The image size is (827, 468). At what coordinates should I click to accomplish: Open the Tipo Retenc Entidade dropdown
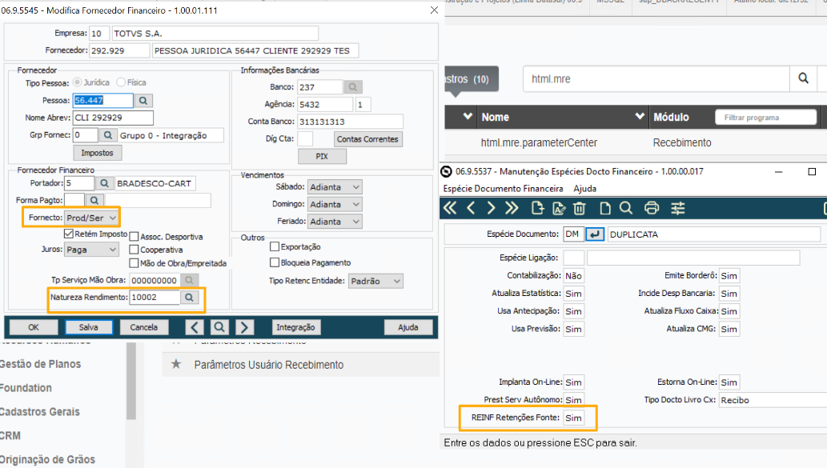tap(376, 281)
